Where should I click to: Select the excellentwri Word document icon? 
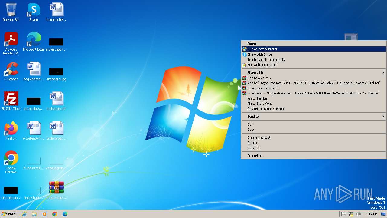(34, 131)
